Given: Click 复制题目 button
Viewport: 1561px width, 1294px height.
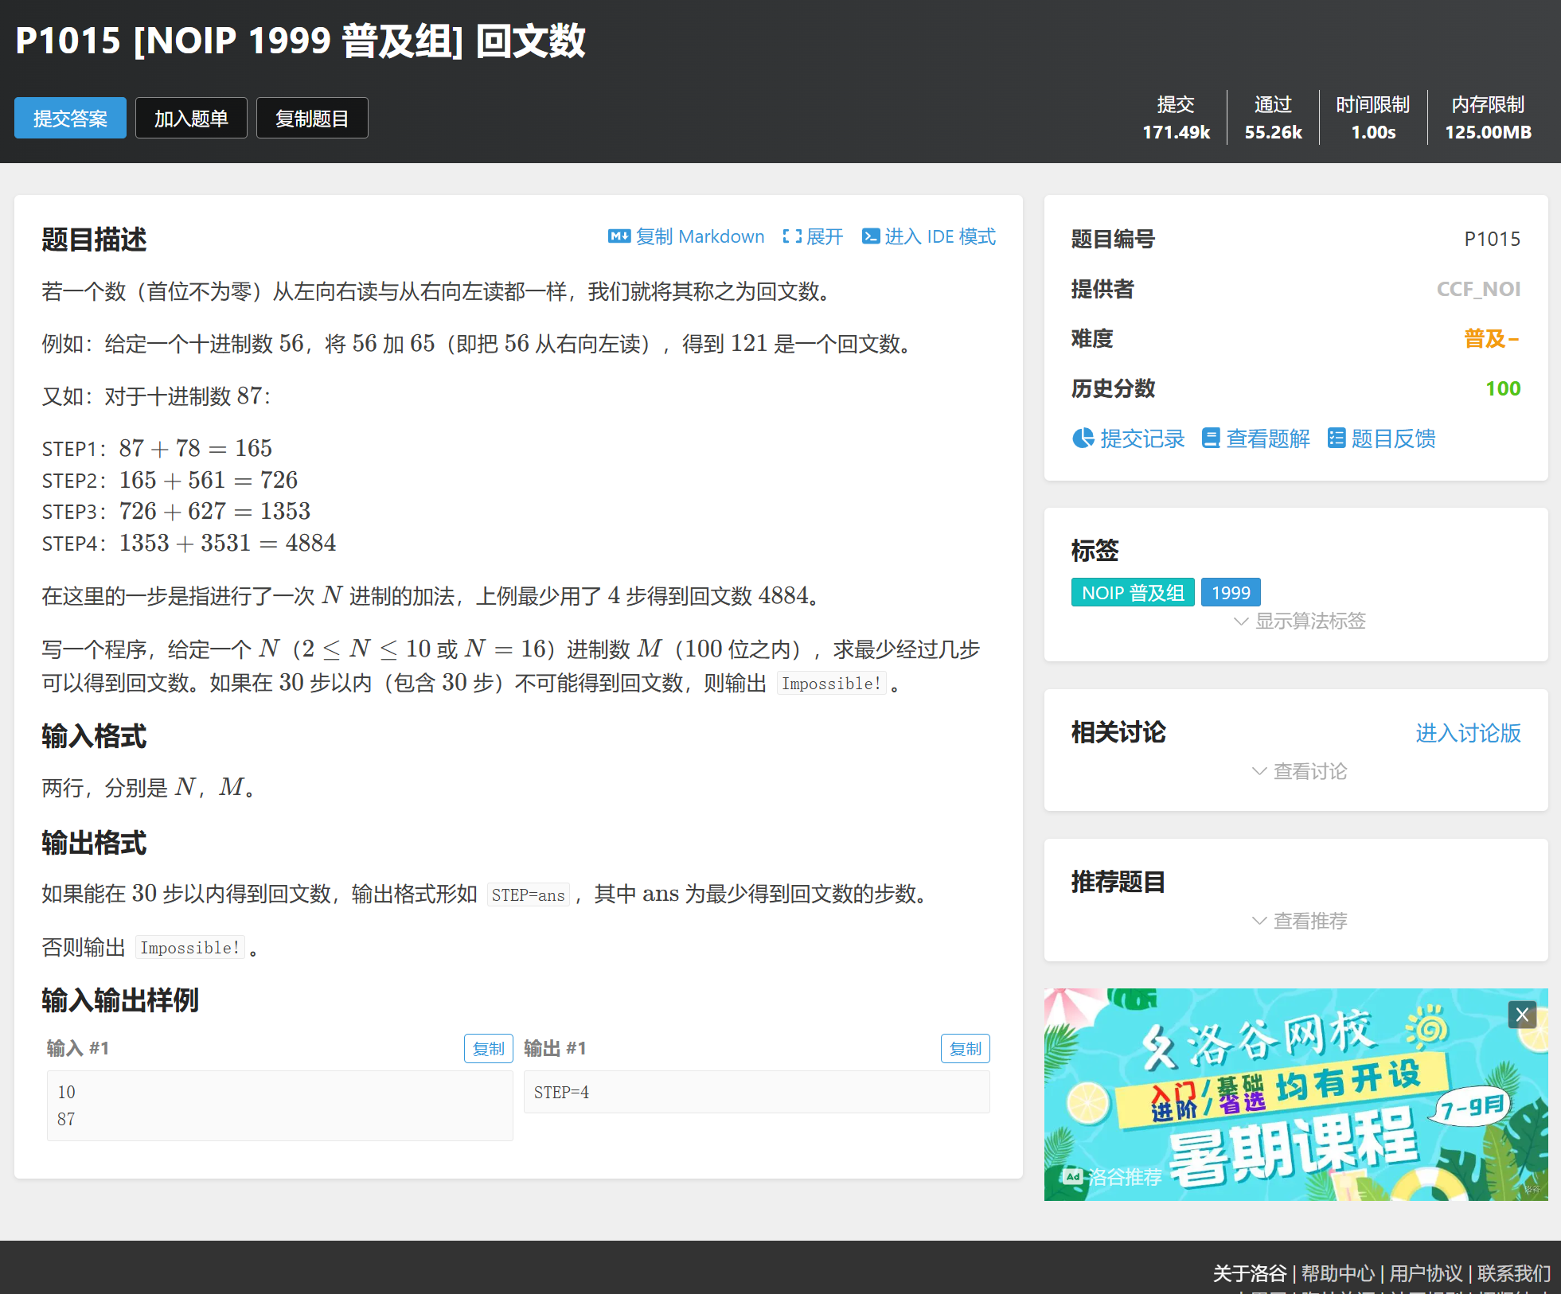Looking at the screenshot, I should (312, 119).
